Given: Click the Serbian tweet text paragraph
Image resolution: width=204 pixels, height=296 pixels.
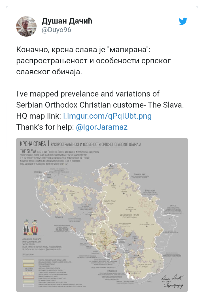Looking at the screenshot, I should [93, 61].
